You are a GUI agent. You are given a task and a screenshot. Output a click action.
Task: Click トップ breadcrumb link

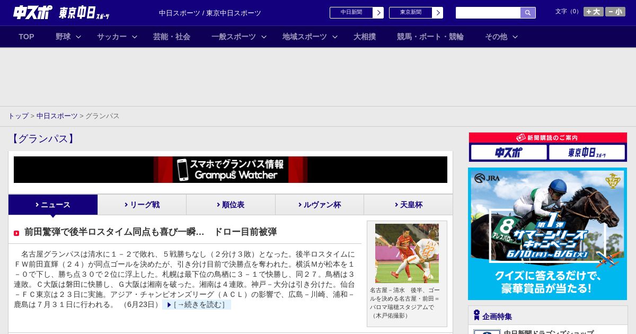pos(18,116)
